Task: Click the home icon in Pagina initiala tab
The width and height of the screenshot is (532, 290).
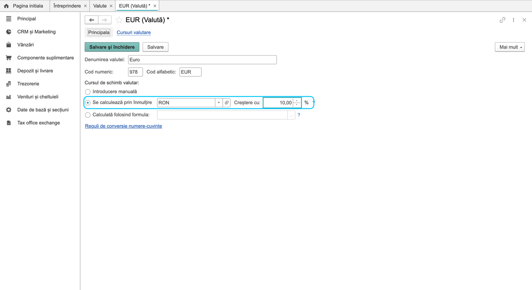Action: pyautogui.click(x=6, y=6)
